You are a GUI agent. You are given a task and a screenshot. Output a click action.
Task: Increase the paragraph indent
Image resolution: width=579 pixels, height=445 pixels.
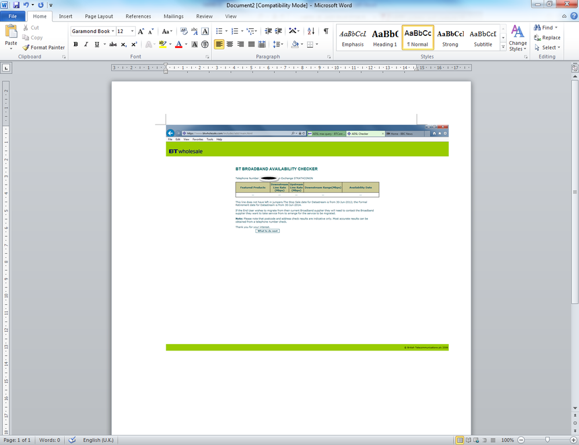point(279,31)
